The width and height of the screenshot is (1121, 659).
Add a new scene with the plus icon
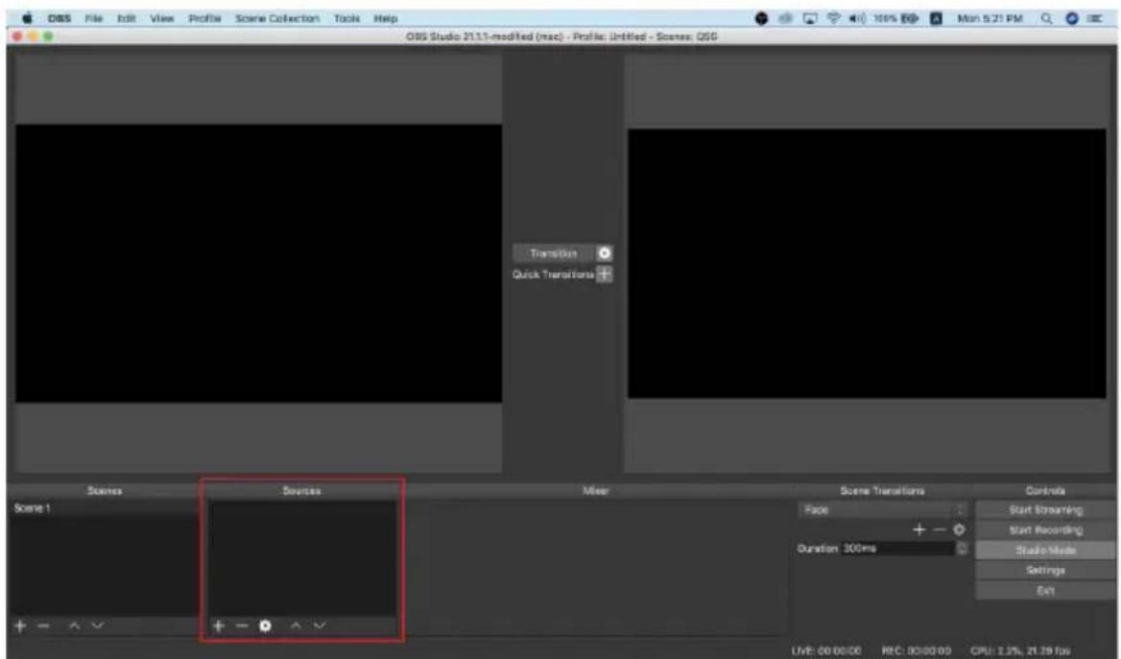(20, 626)
